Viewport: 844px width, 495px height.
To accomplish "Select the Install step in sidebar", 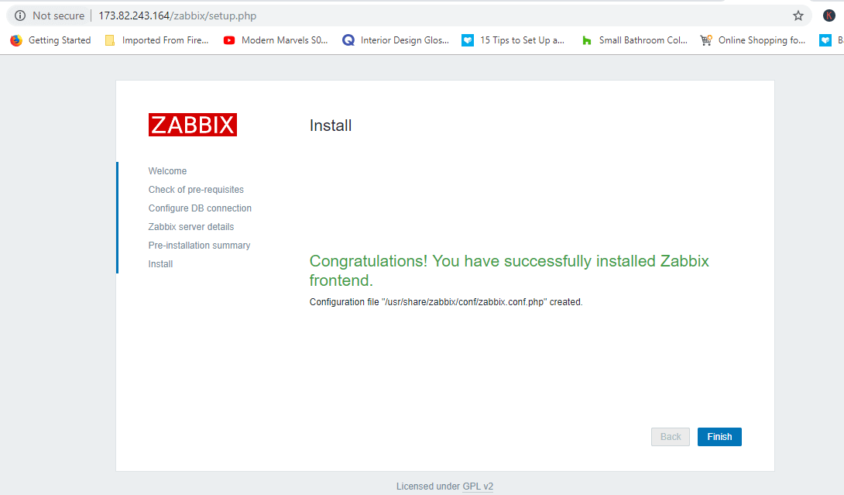I will click(160, 264).
